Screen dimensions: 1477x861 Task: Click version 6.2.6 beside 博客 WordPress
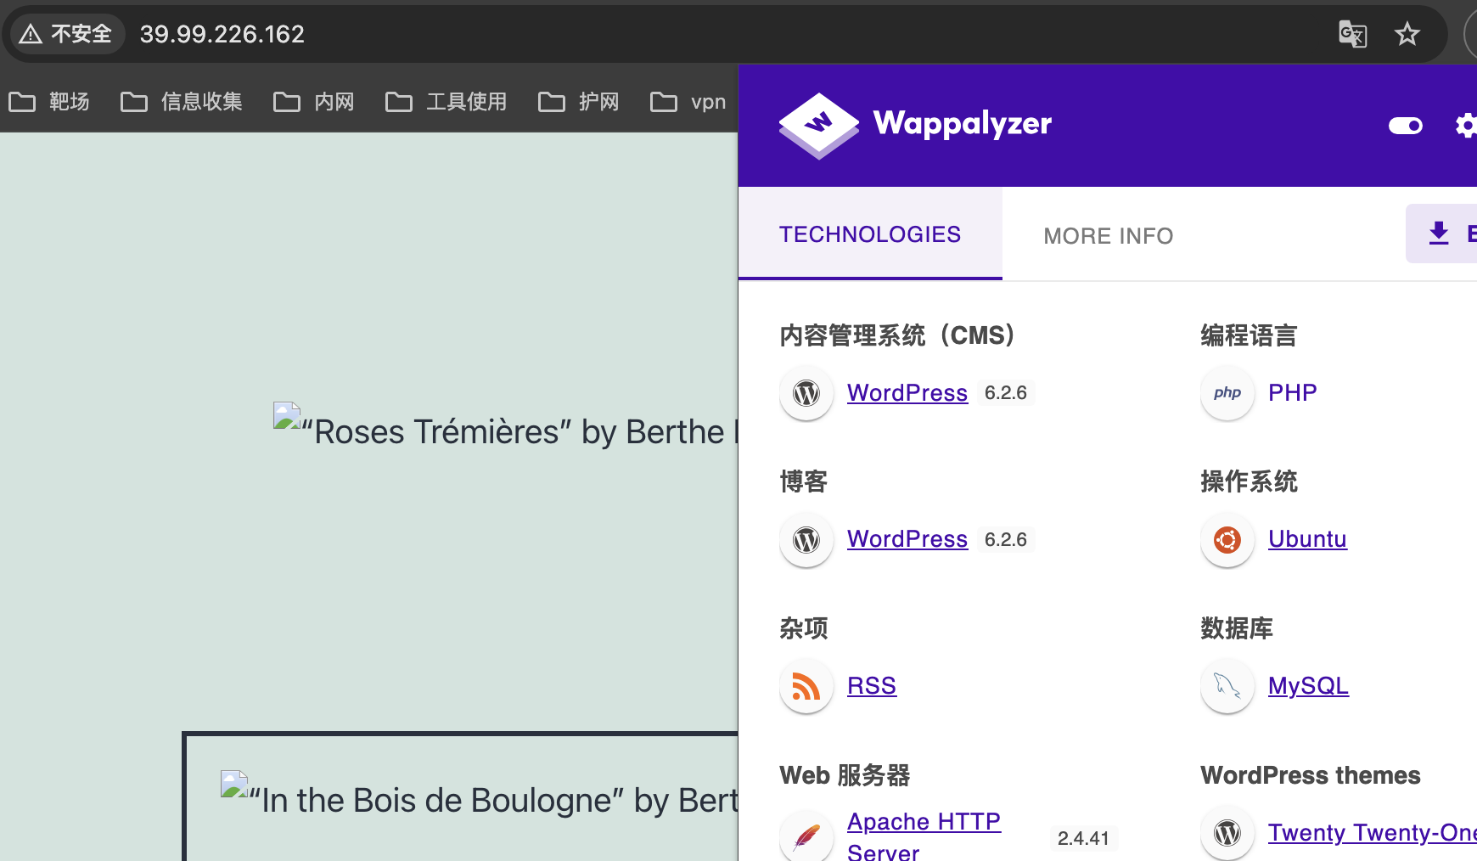[x=1005, y=539]
